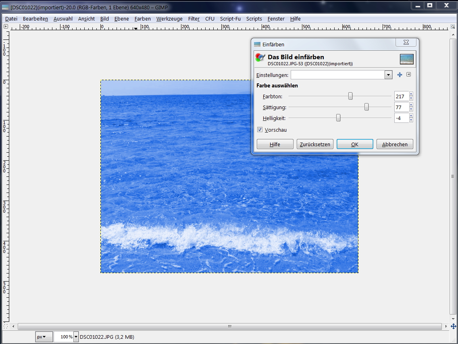
Task: Open the px unit dropdown in status bar
Action: tap(44, 337)
